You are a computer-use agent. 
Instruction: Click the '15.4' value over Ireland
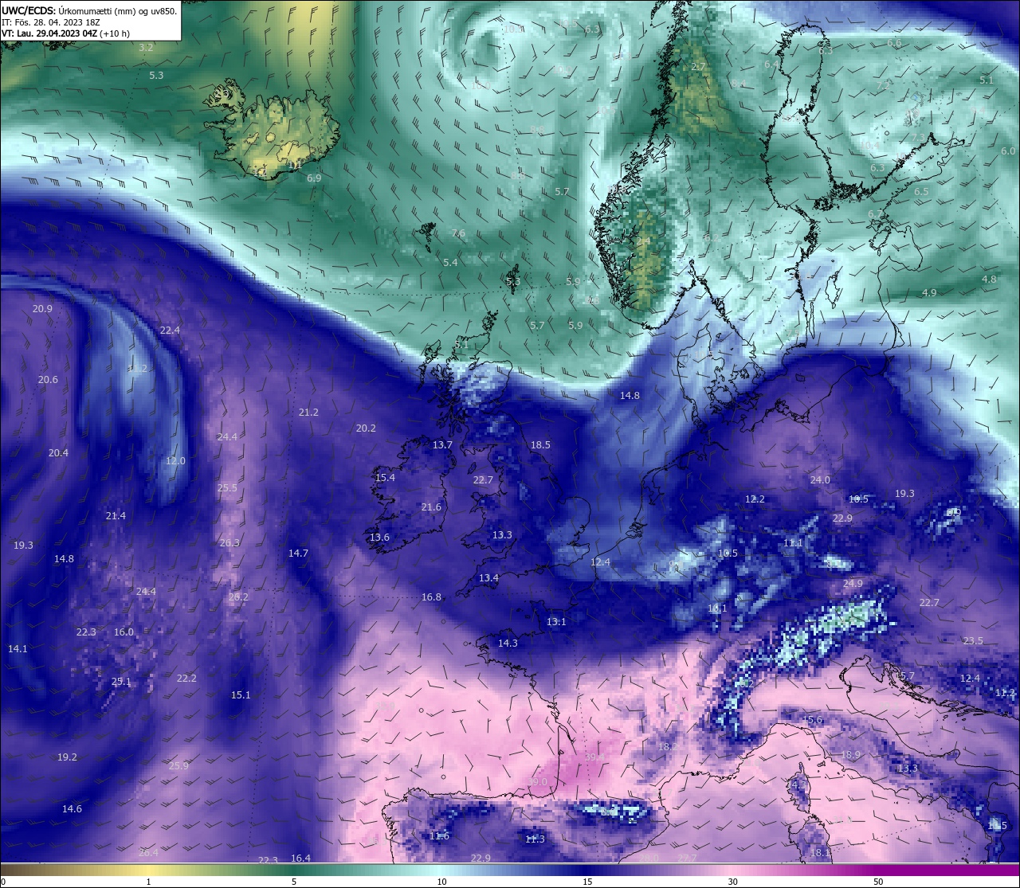pos(385,478)
